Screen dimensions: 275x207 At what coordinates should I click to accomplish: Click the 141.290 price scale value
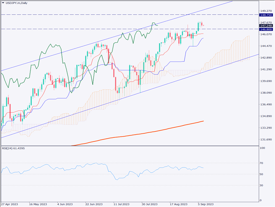[265, 70]
